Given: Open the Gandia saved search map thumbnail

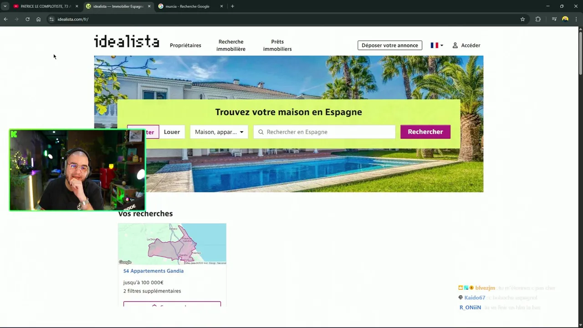Looking at the screenshot, I should pos(172,244).
